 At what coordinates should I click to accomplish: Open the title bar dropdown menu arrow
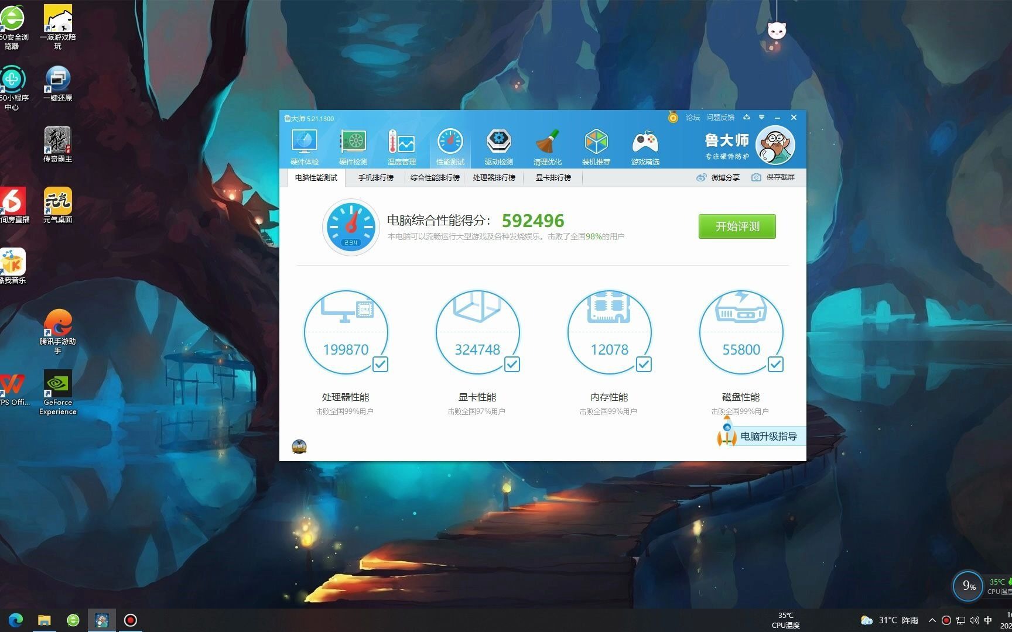pyautogui.click(x=761, y=117)
